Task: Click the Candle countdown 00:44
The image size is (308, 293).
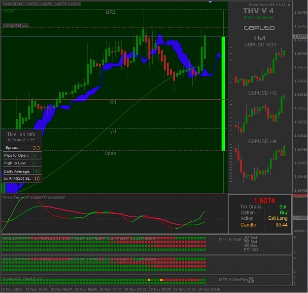Action: coord(282,225)
